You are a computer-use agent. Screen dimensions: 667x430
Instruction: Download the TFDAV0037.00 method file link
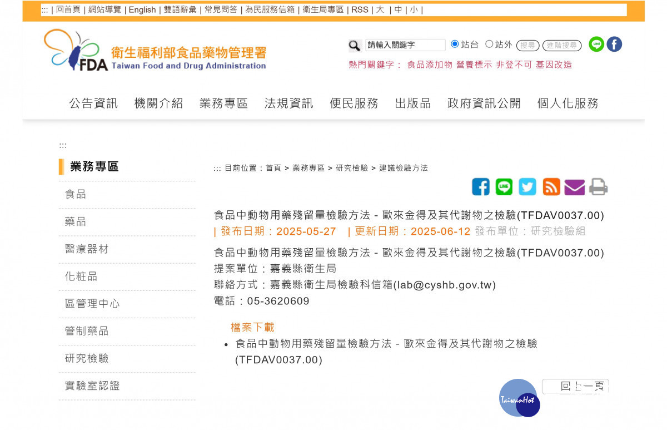(386, 352)
